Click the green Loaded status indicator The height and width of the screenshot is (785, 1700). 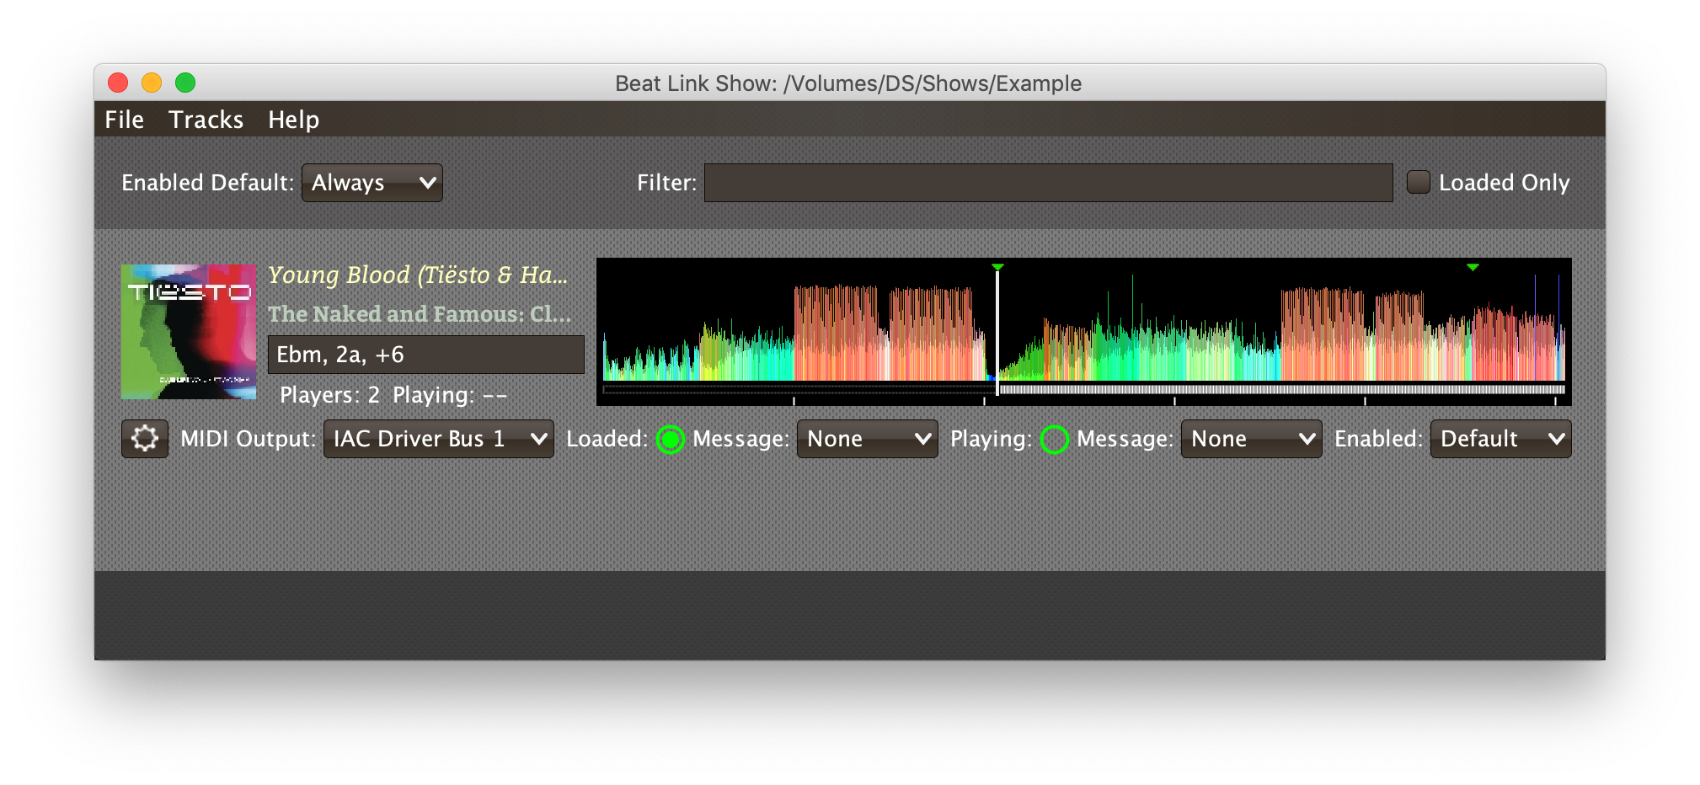pyautogui.click(x=671, y=440)
